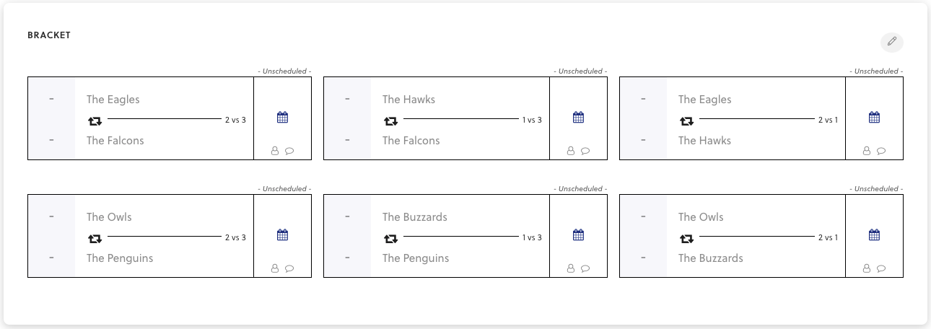Select The Penguins in Buzzards match
The height and width of the screenshot is (329, 931).
coord(416,258)
